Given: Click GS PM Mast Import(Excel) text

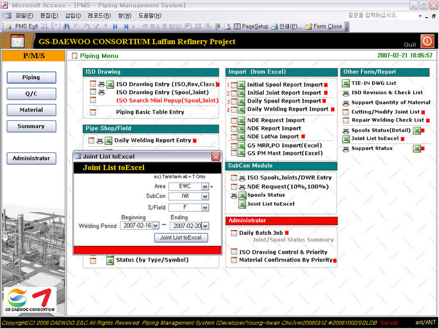Looking at the screenshot, I should tap(285, 154).
